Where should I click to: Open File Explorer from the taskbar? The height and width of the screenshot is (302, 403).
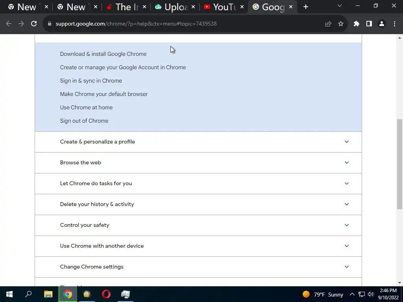tap(48, 294)
